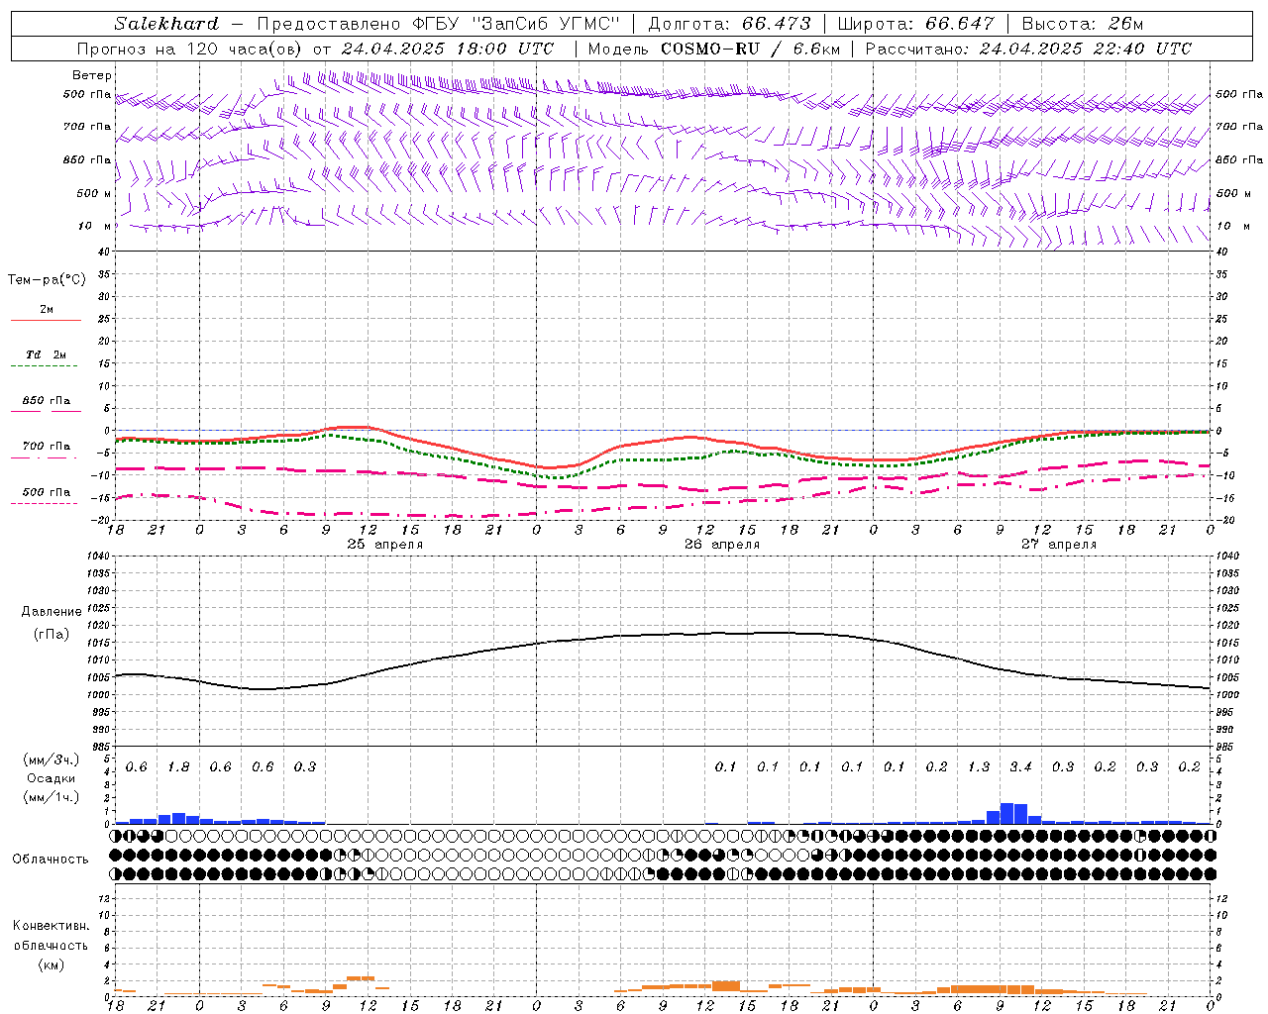This screenshot has width=1268, height=1014.
Task: Click the '25 апреля' date label
Action: point(384,545)
